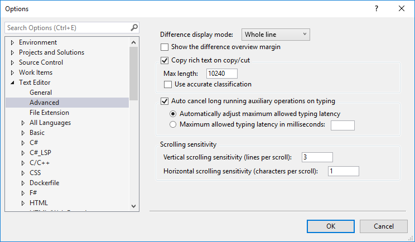
Task: Click the Cancel button
Action: tap(384, 226)
